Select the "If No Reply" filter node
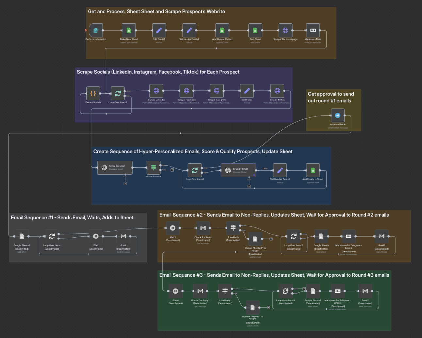The image size is (422, 338). (x=233, y=228)
